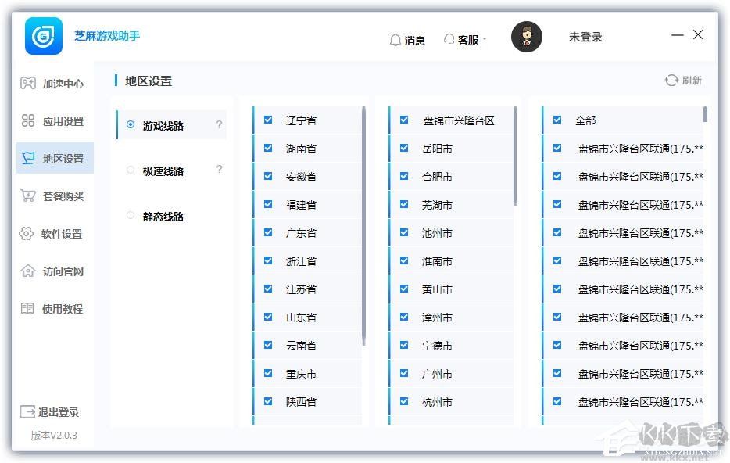Open 访问官网 using its home icon
Image resolution: width=730 pixels, height=463 pixels.
27,271
